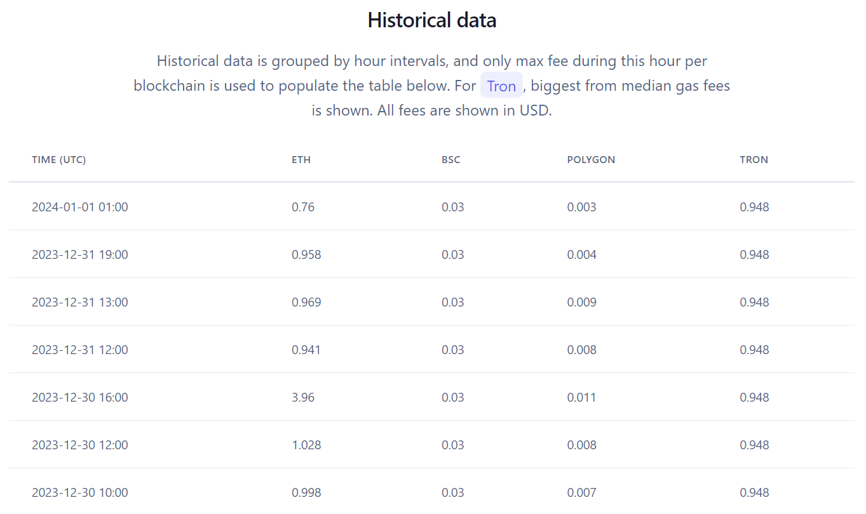Image resolution: width=866 pixels, height=514 pixels.
Task: Select the 2024-01-01 01:00 row timestamp
Action: (80, 207)
